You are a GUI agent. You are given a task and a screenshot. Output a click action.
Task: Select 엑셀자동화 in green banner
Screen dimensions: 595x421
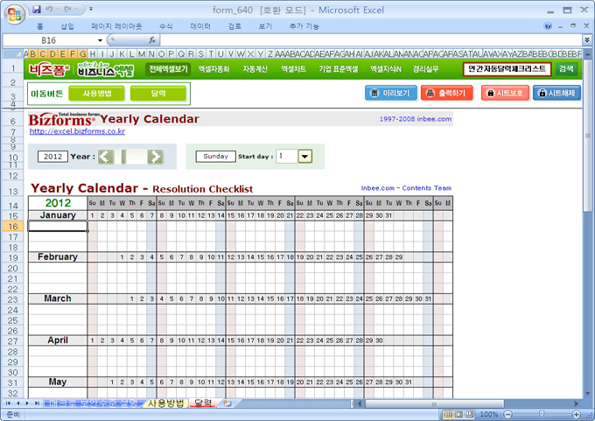(214, 69)
